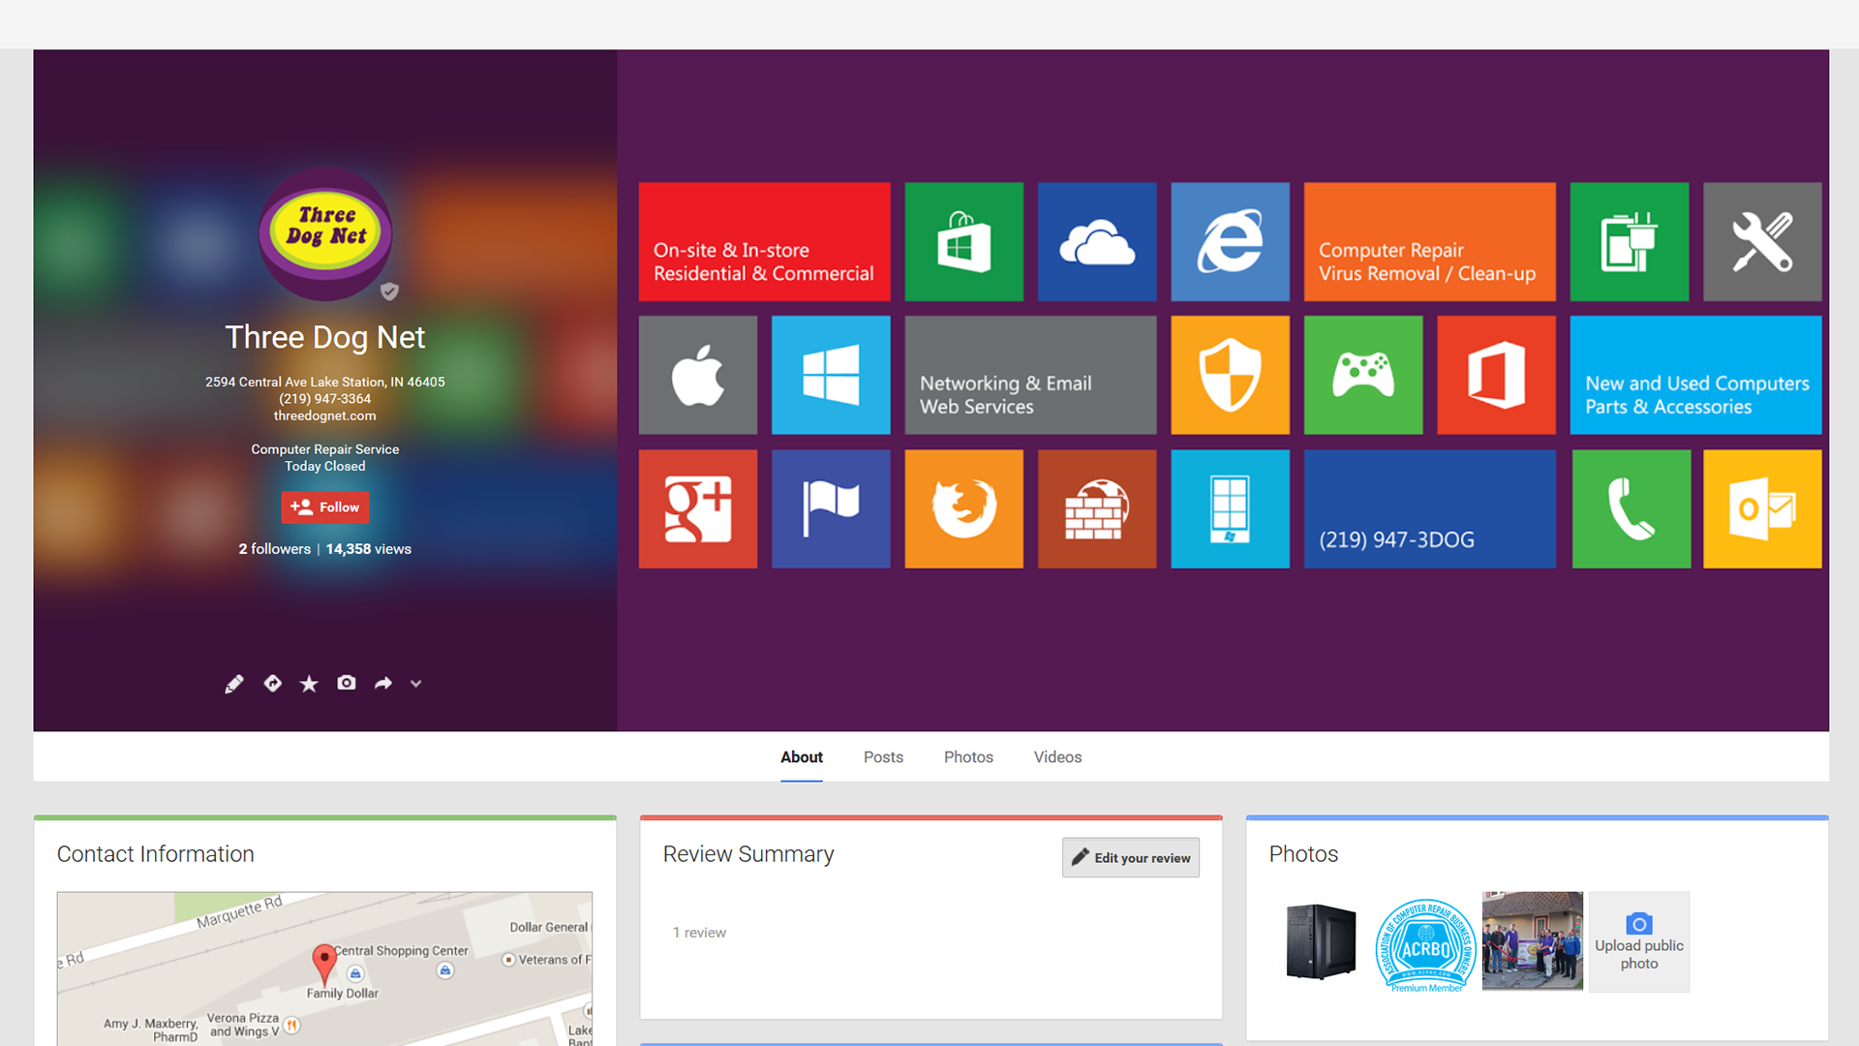This screenshot has height=1046, width=1859.
Task: Switch to the Photos tab
Action: click(968, 757)
